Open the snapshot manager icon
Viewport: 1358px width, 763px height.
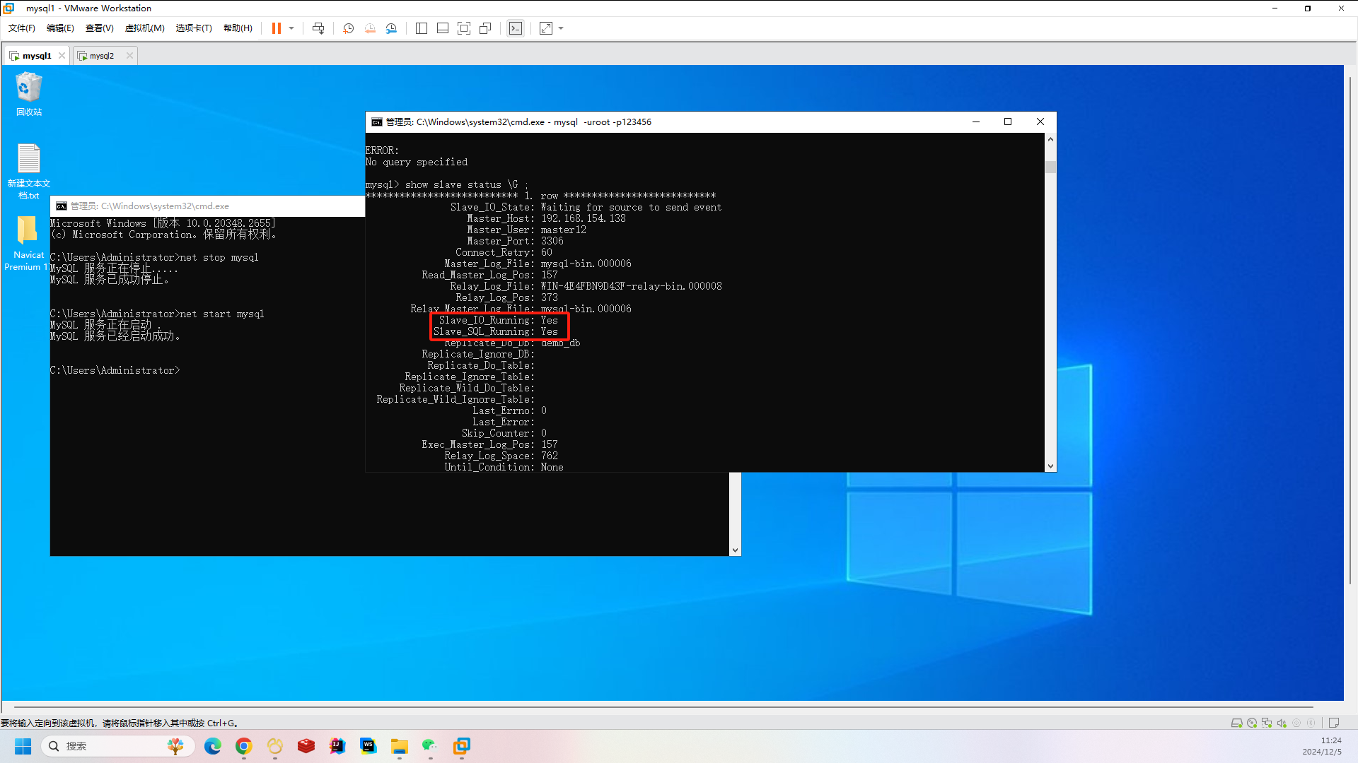tap(391, 28)
